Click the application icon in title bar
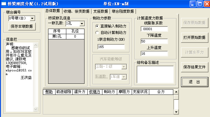This screenshot has width=210, height=117. click(x=4, y=4)
